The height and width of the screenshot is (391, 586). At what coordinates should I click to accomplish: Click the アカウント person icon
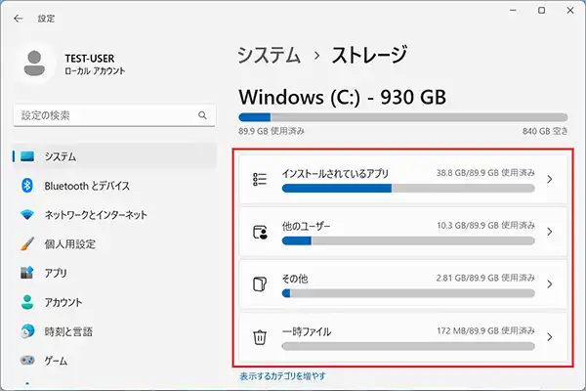pyautogui.click(x=27, y=302)
